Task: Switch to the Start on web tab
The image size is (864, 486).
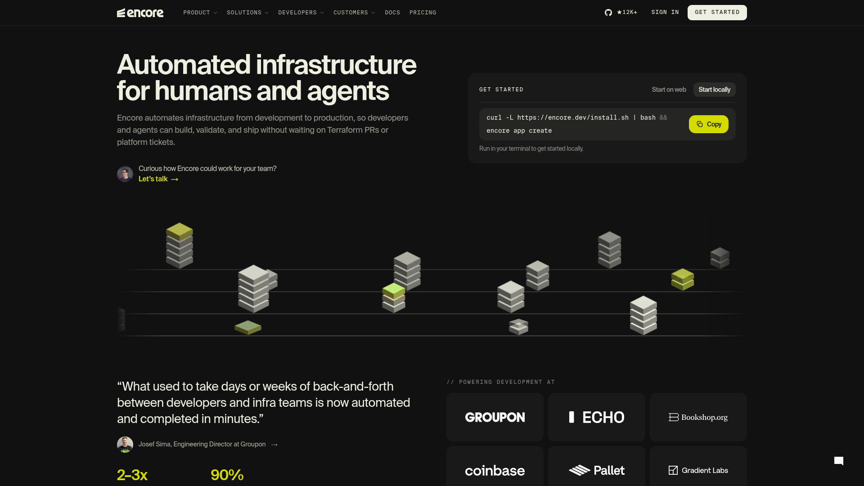Action: (669, 90)
